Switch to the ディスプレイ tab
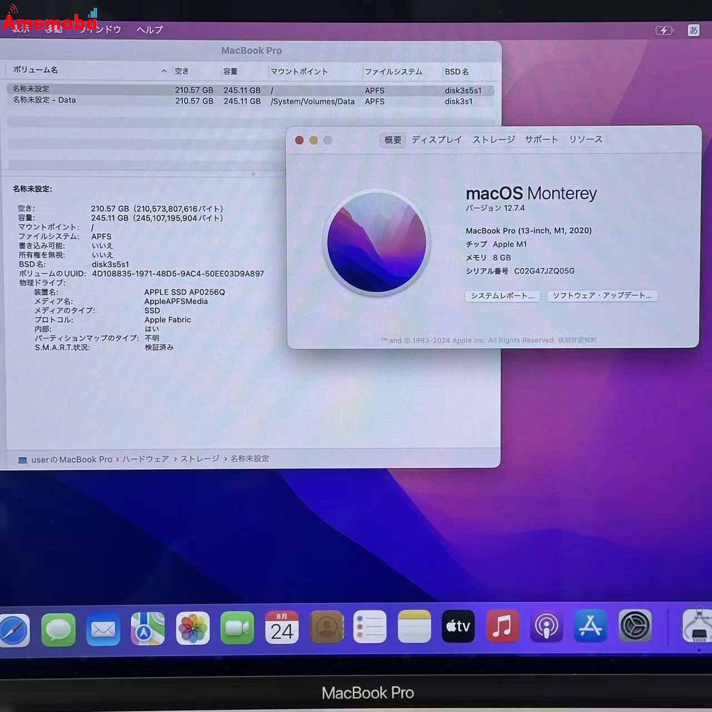The height and width of the screenshot is (712, 712). coord(436,140)
